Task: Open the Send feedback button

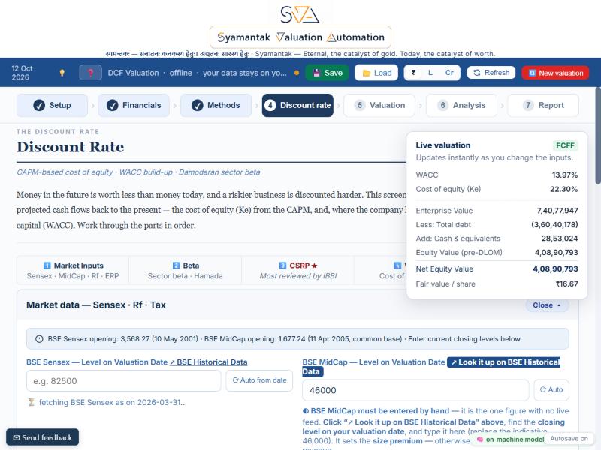Action: [43, 437]
